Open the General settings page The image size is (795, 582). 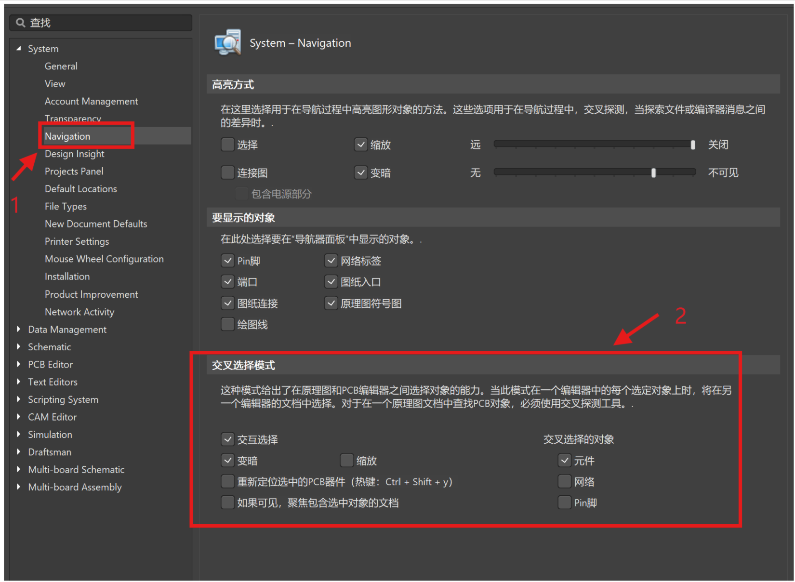(61, 66)
